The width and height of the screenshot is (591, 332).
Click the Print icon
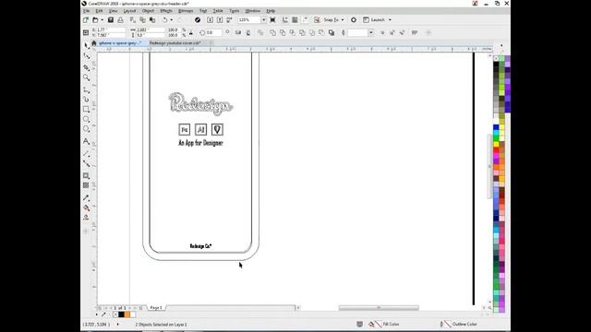click(x=121, y=19)
